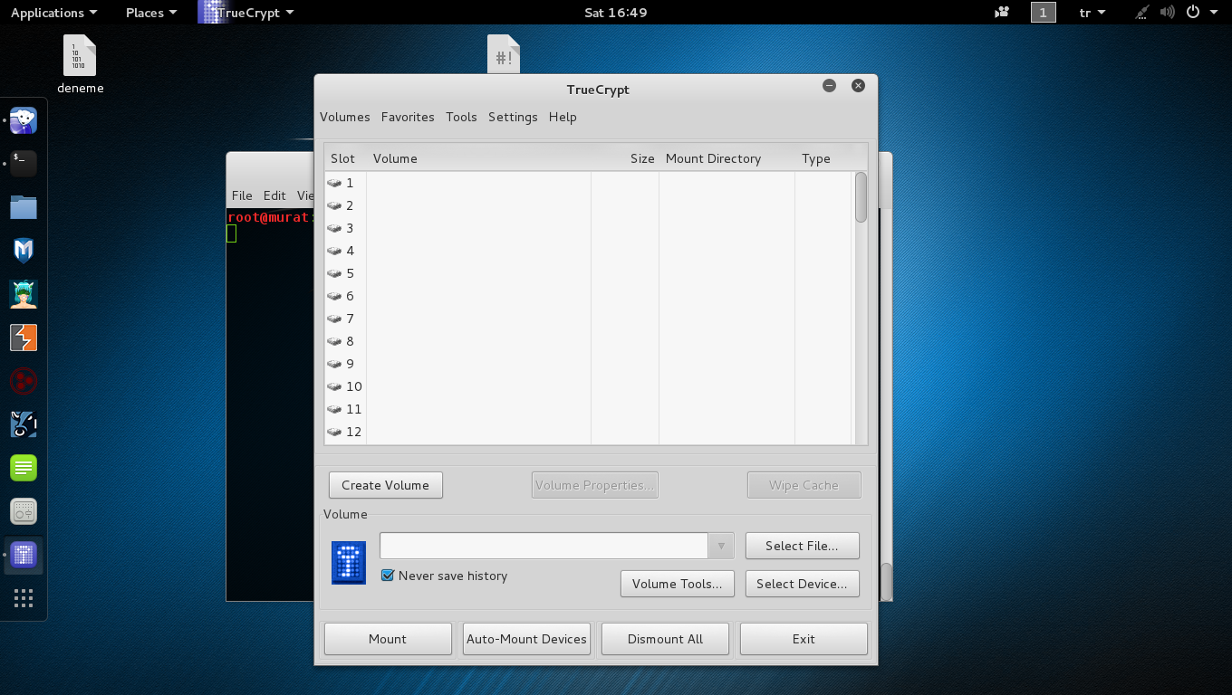Select slot 5 in the volume list

click(x=350, y=273)
